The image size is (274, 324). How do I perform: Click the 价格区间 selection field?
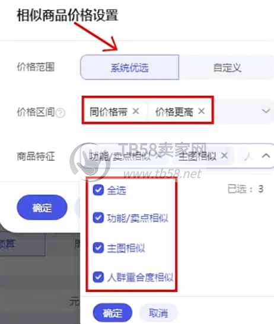(x=177, y=111)
